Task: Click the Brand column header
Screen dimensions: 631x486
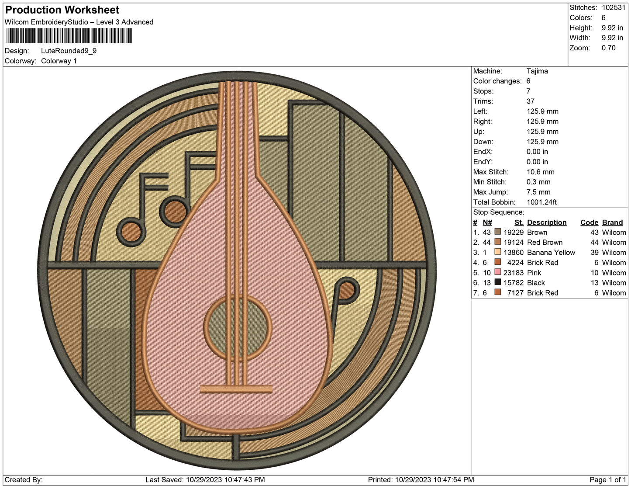Action: click(612, 222)
